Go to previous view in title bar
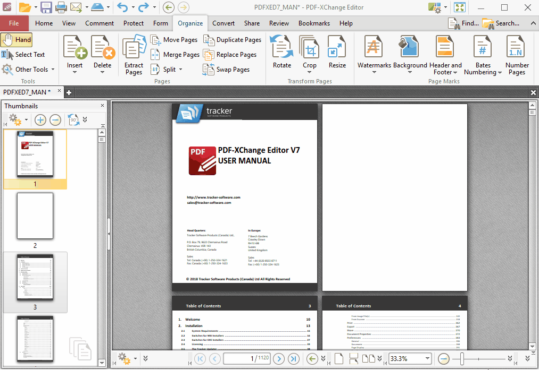 pyautogui.click(x=169, y=7)
